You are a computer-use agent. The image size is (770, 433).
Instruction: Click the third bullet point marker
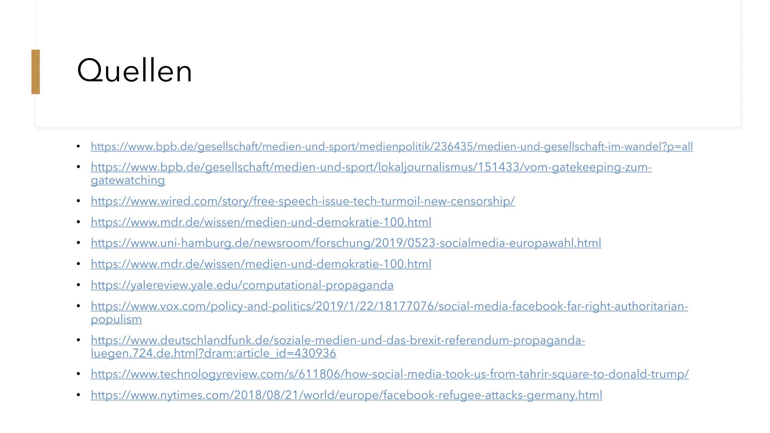tap(80, 201)
